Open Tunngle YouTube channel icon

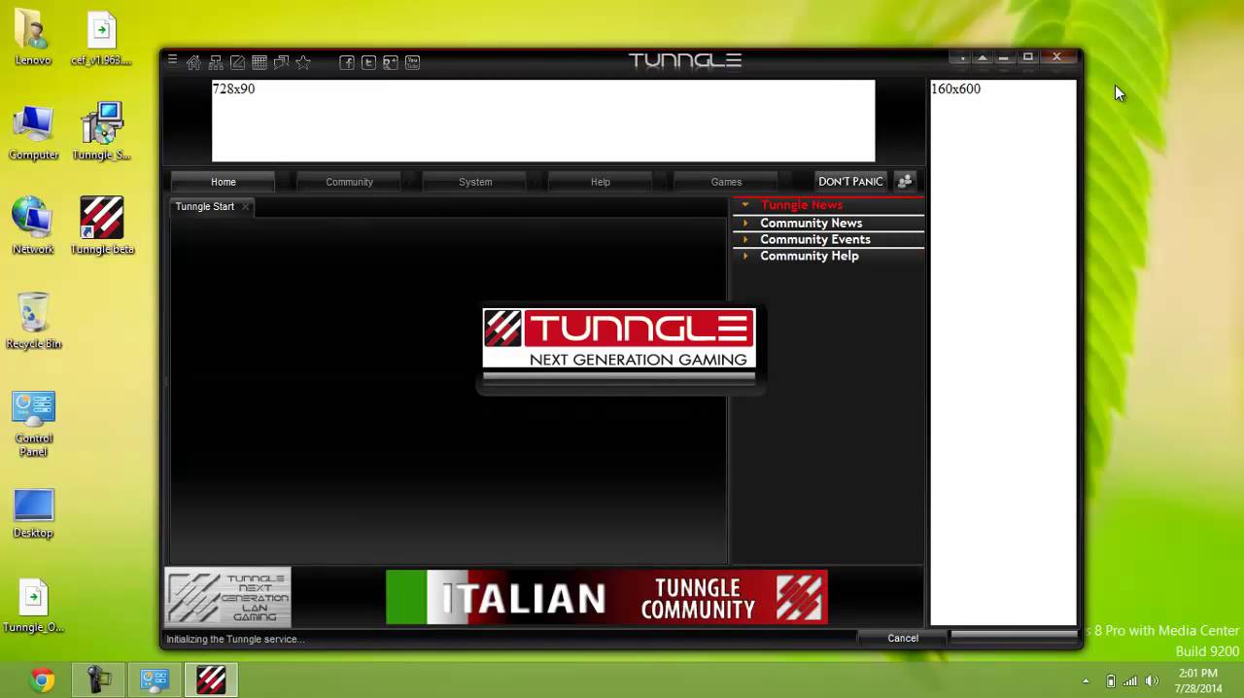pos(412,62)
